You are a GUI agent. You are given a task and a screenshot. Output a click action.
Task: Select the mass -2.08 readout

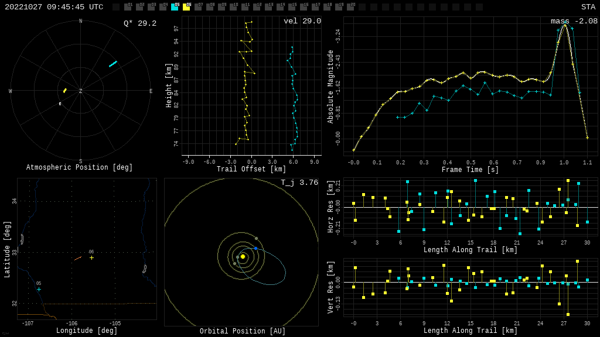point(574,21)
